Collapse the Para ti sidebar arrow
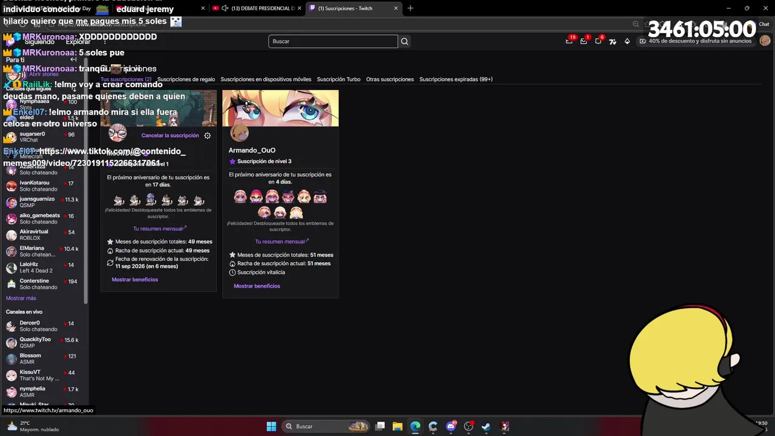 [x=73, y=59]
